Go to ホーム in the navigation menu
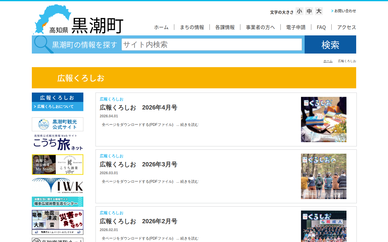Viewport: 388px width, 242px height. pyautogui.click(x=161, y=27)
